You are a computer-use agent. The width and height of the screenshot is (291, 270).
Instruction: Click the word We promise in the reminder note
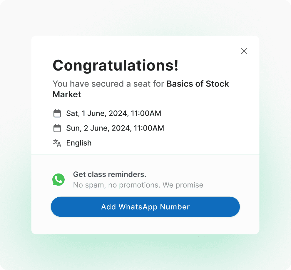[x=183, y=185]
